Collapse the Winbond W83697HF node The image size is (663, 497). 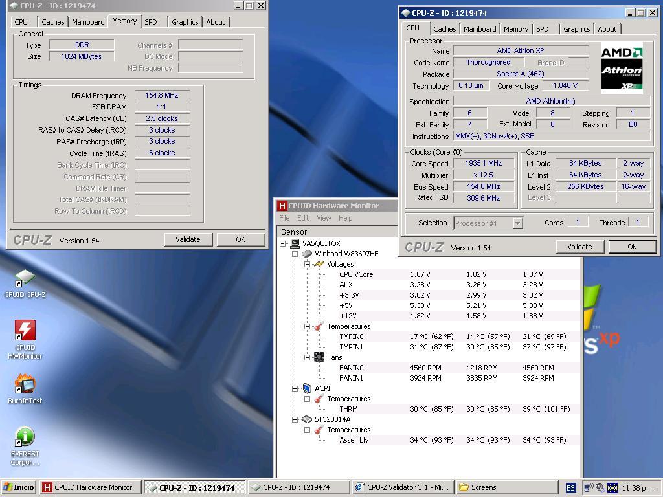pyautogui.click(x=295, y=254)
